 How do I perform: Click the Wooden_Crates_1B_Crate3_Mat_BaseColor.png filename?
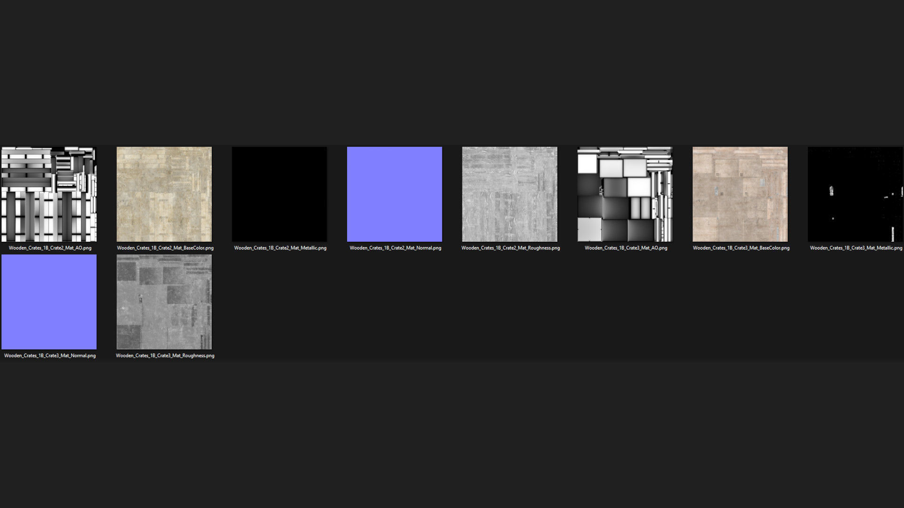(x=741, y=248)
